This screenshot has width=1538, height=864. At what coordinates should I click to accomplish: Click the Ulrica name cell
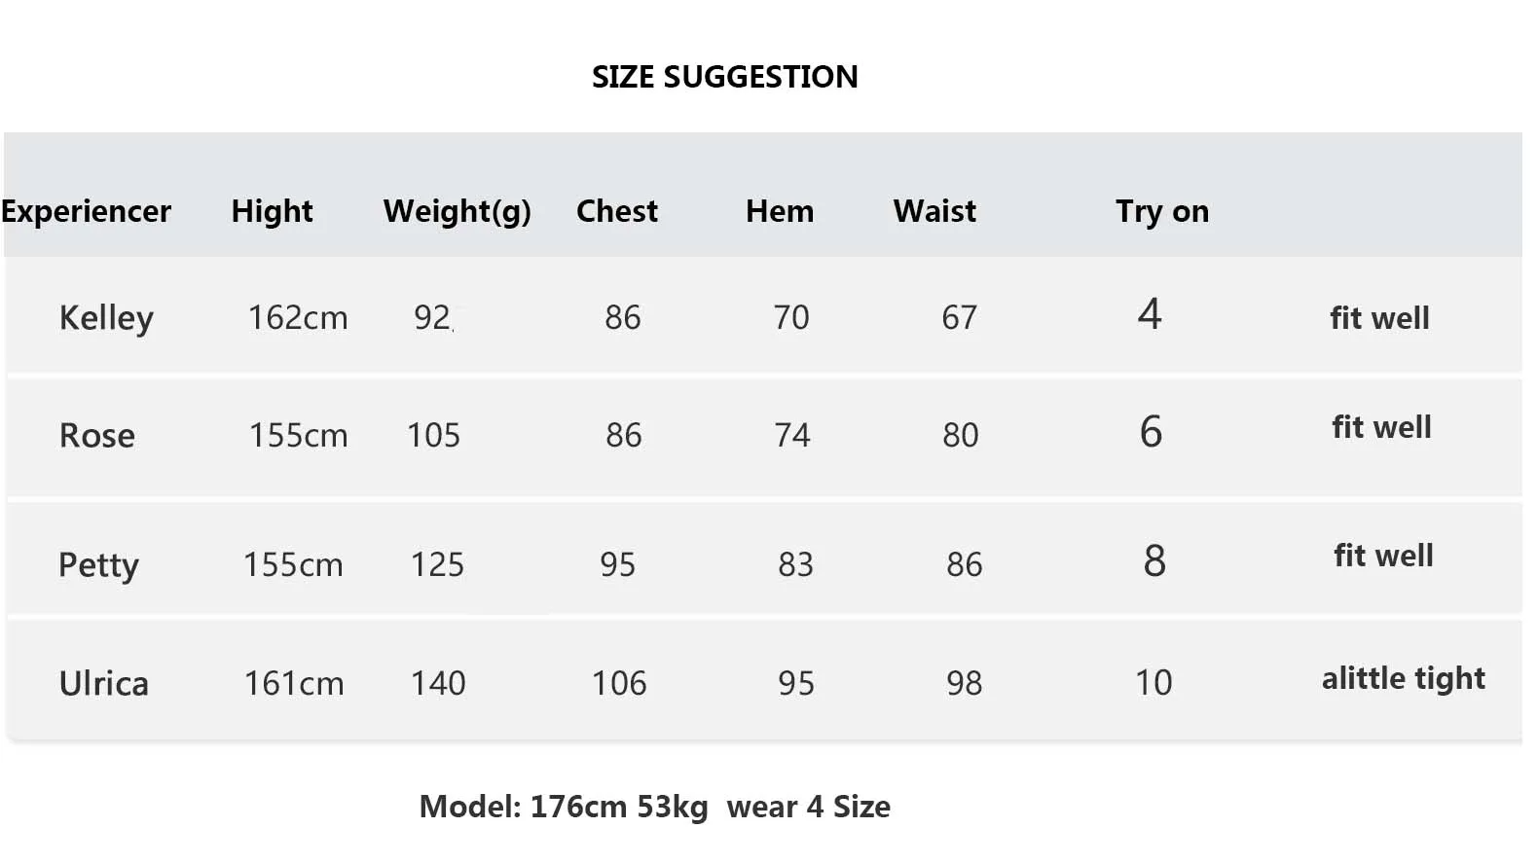tap(103, 683)
